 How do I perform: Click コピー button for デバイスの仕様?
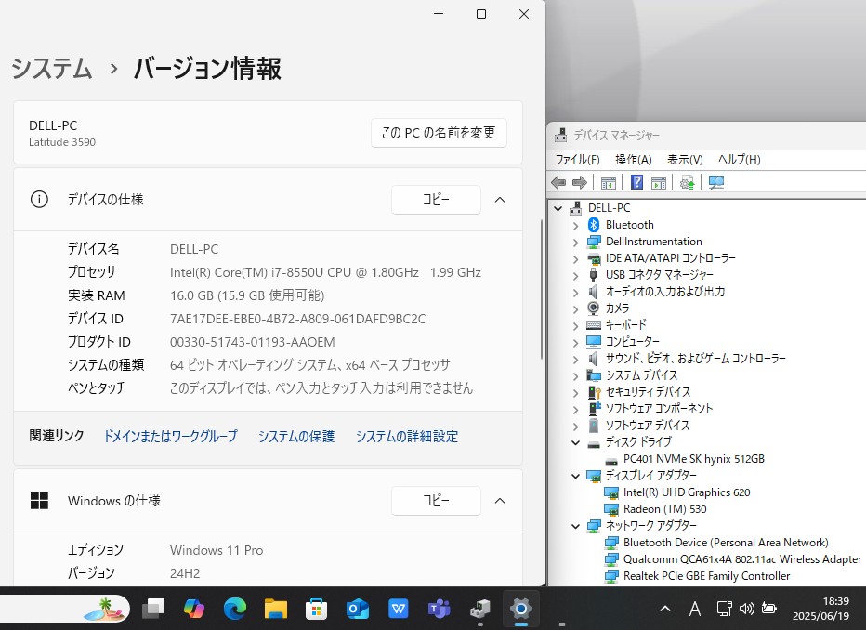tap(436, 200)
